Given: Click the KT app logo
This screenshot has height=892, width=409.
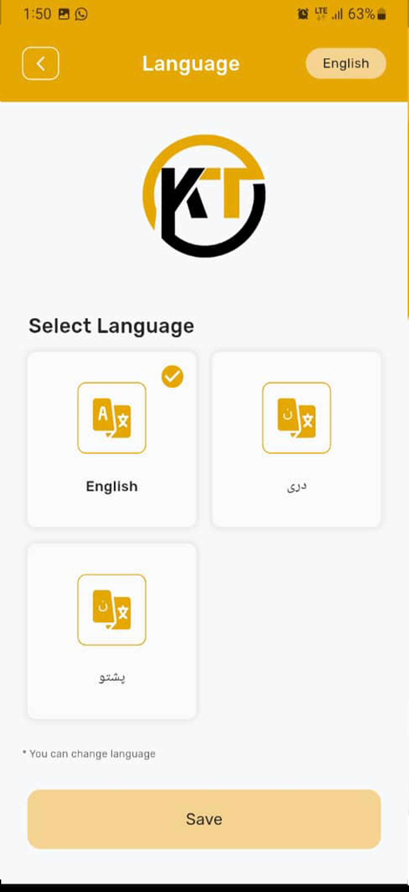Looking at the screenshot, I should (204, 196).
